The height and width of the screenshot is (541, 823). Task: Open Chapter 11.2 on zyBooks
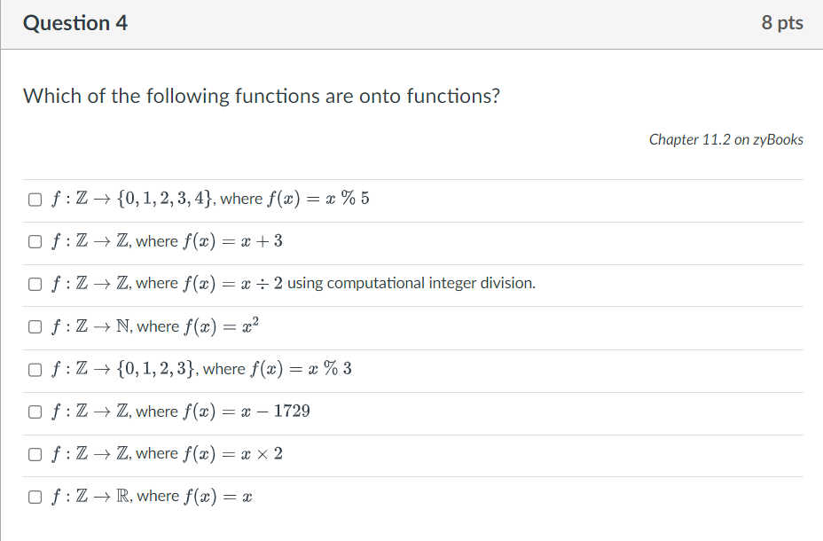click(725, 139)
